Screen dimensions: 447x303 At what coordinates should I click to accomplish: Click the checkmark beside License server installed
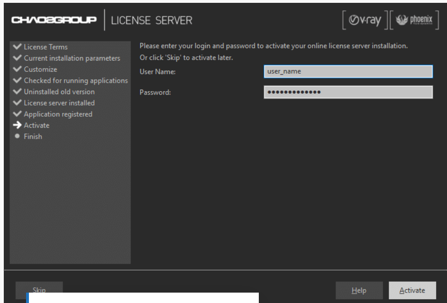[x=18, y=102]
